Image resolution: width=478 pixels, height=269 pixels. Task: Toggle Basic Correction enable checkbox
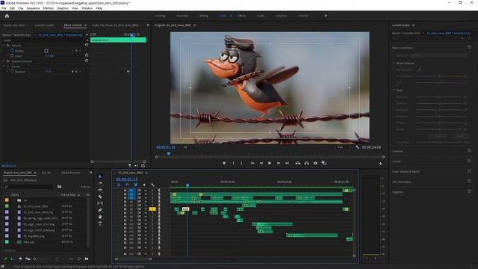(x=469, y=47)
